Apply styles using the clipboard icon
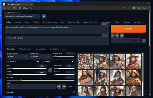 [122, 36]
